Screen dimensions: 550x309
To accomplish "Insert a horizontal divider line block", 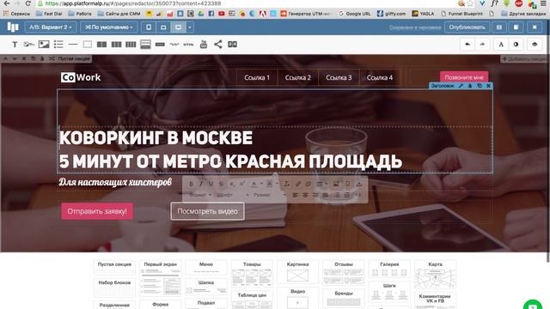I will (73, 45).
